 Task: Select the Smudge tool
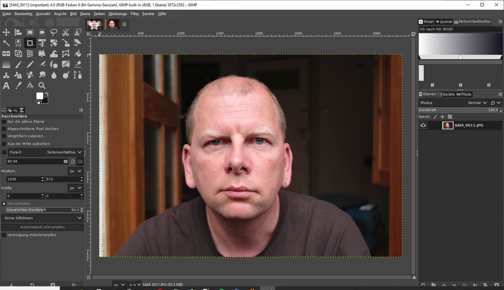42,75
